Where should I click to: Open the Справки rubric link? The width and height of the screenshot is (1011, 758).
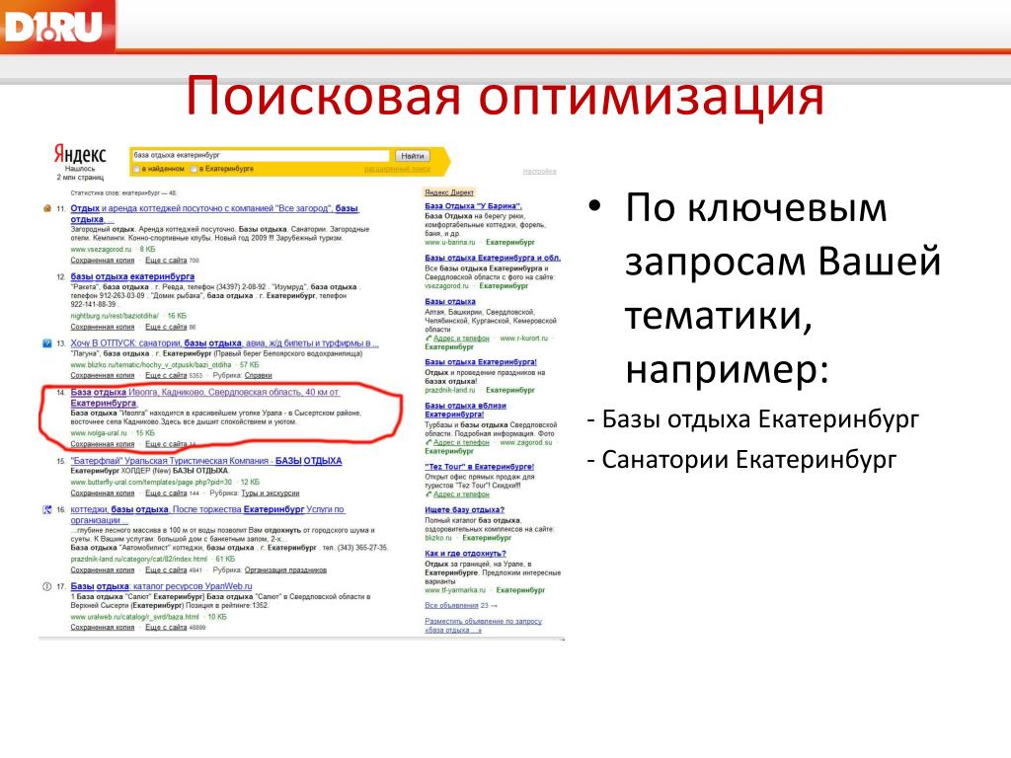pos(258,375)
